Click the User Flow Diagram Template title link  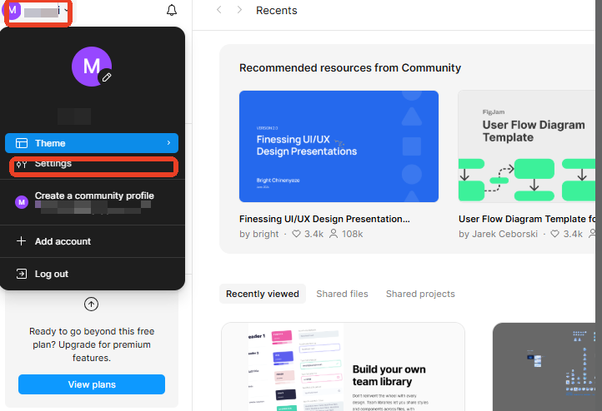coord(527,219)
